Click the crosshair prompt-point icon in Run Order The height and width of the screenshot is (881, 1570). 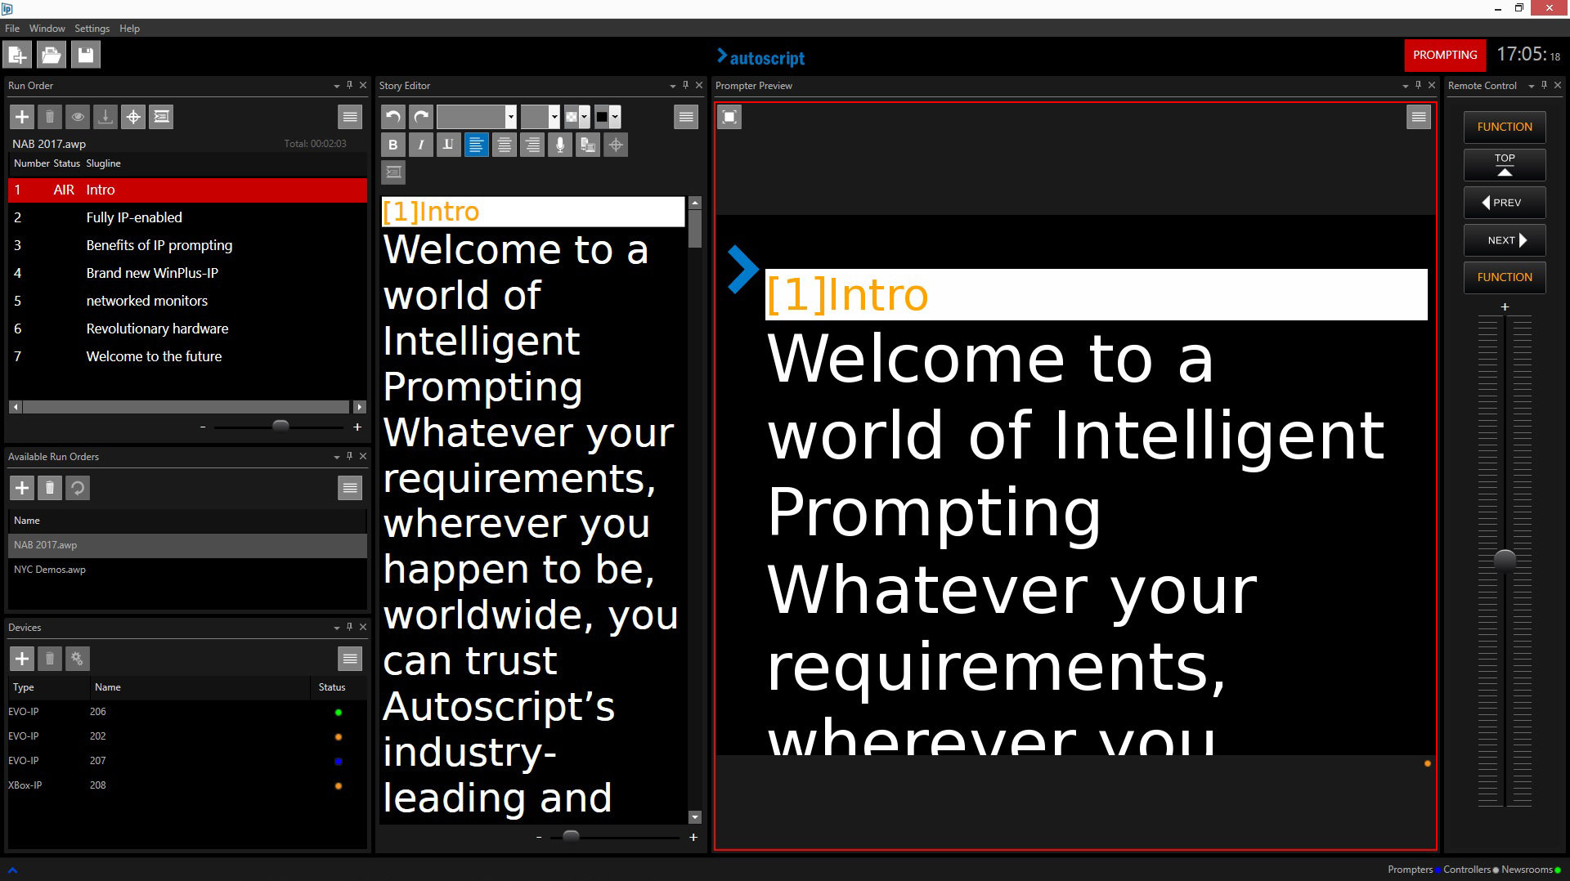point(133,117)
